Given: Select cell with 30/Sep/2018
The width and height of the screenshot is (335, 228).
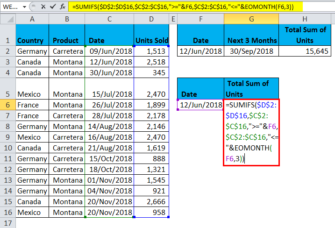Looking at the screenshot, I should click(251, 51).
